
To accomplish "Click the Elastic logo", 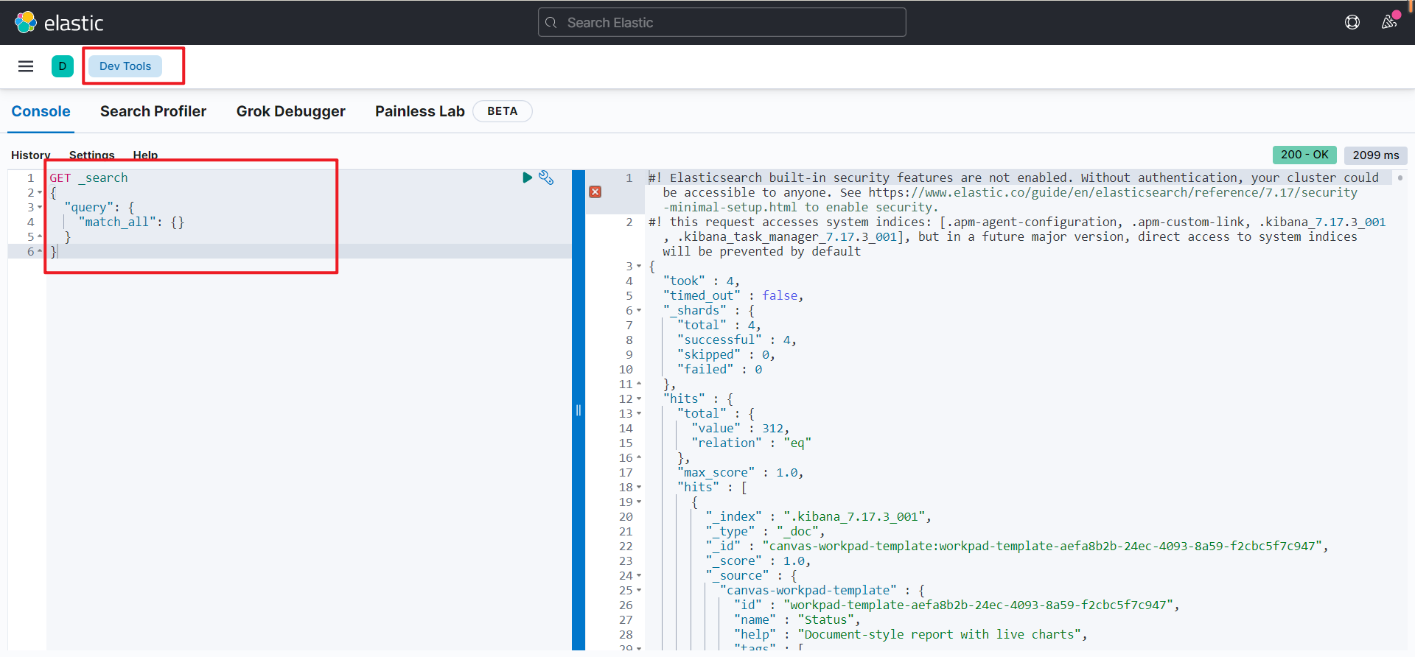I will point(59,23).
